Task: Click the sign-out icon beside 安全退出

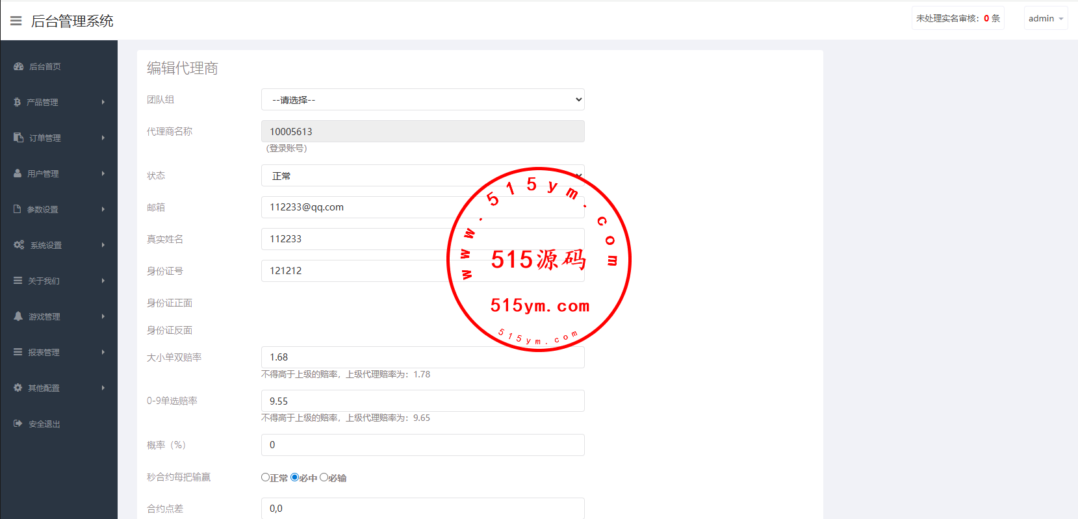Action: (x=18, y=424)
